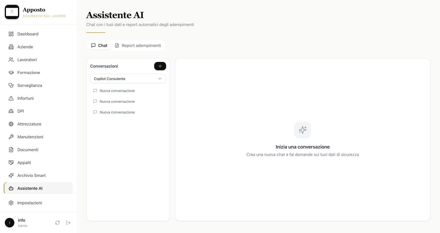Click the Assistente AI page title
Viewport: 440px width, 233px height.
pyautogui.click(x=115, y=15)
